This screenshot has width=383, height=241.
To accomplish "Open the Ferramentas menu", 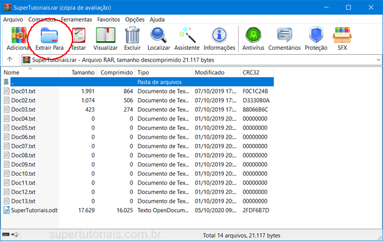I will [x=76, y=19].
